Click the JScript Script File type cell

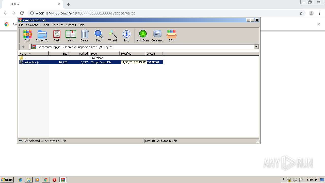[101, 62]
